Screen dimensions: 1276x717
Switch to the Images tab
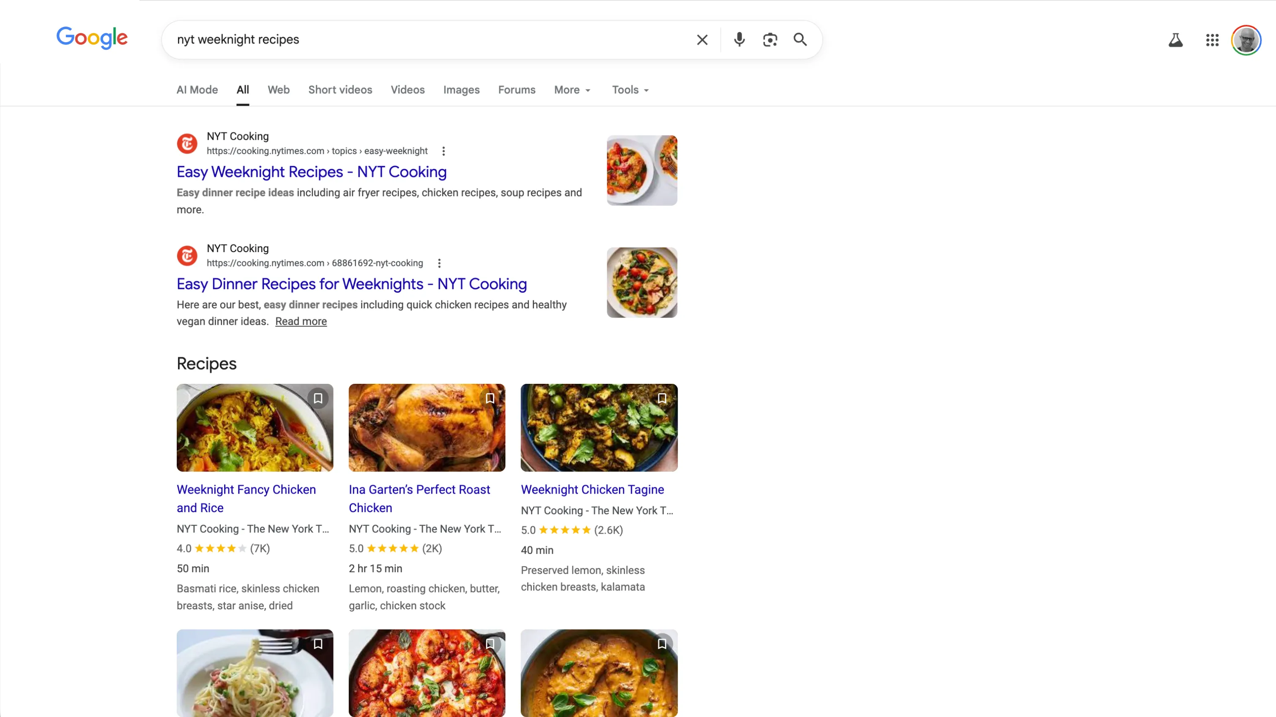click(461, 90)
